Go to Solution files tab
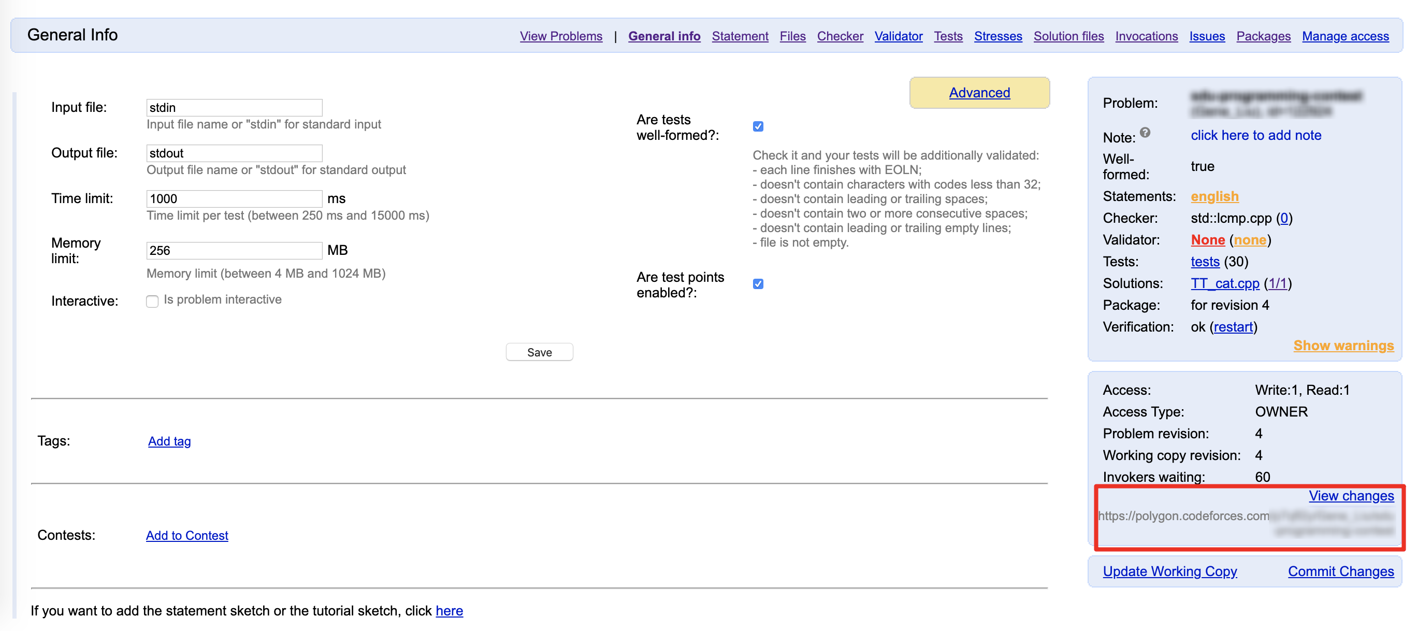1417x631 pixels. pos(1068,36)
